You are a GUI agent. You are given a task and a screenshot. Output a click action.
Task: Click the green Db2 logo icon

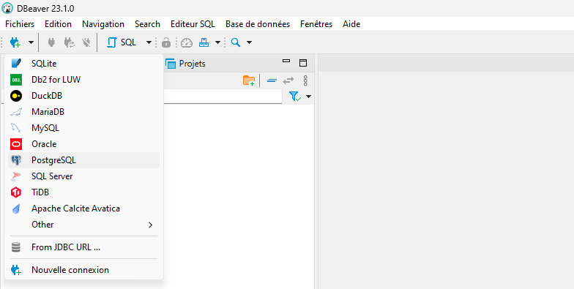pos(16,80)
